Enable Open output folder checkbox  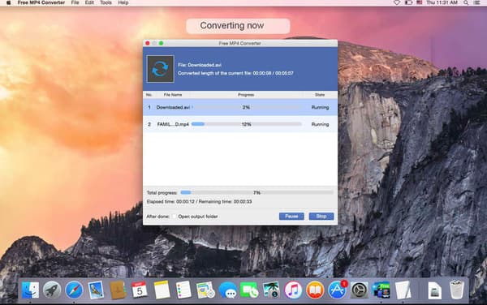(175, 217)
